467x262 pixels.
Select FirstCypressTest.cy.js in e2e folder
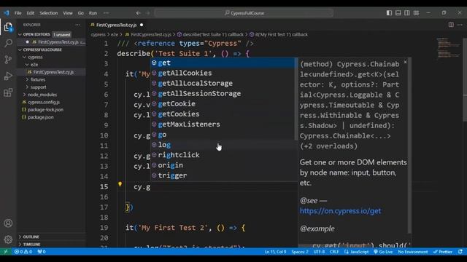53,72
